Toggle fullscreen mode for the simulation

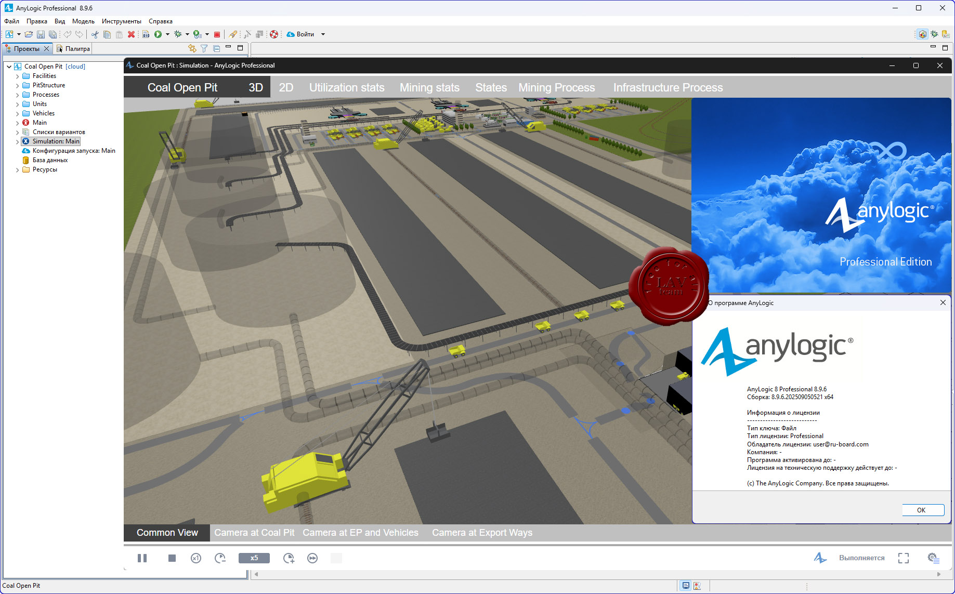coord(904,558)
